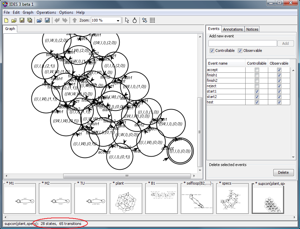Open the Zoom percentage dropdown
This screenshot has height=229, width=300.
pyautogui.click(x=118, y=21)
